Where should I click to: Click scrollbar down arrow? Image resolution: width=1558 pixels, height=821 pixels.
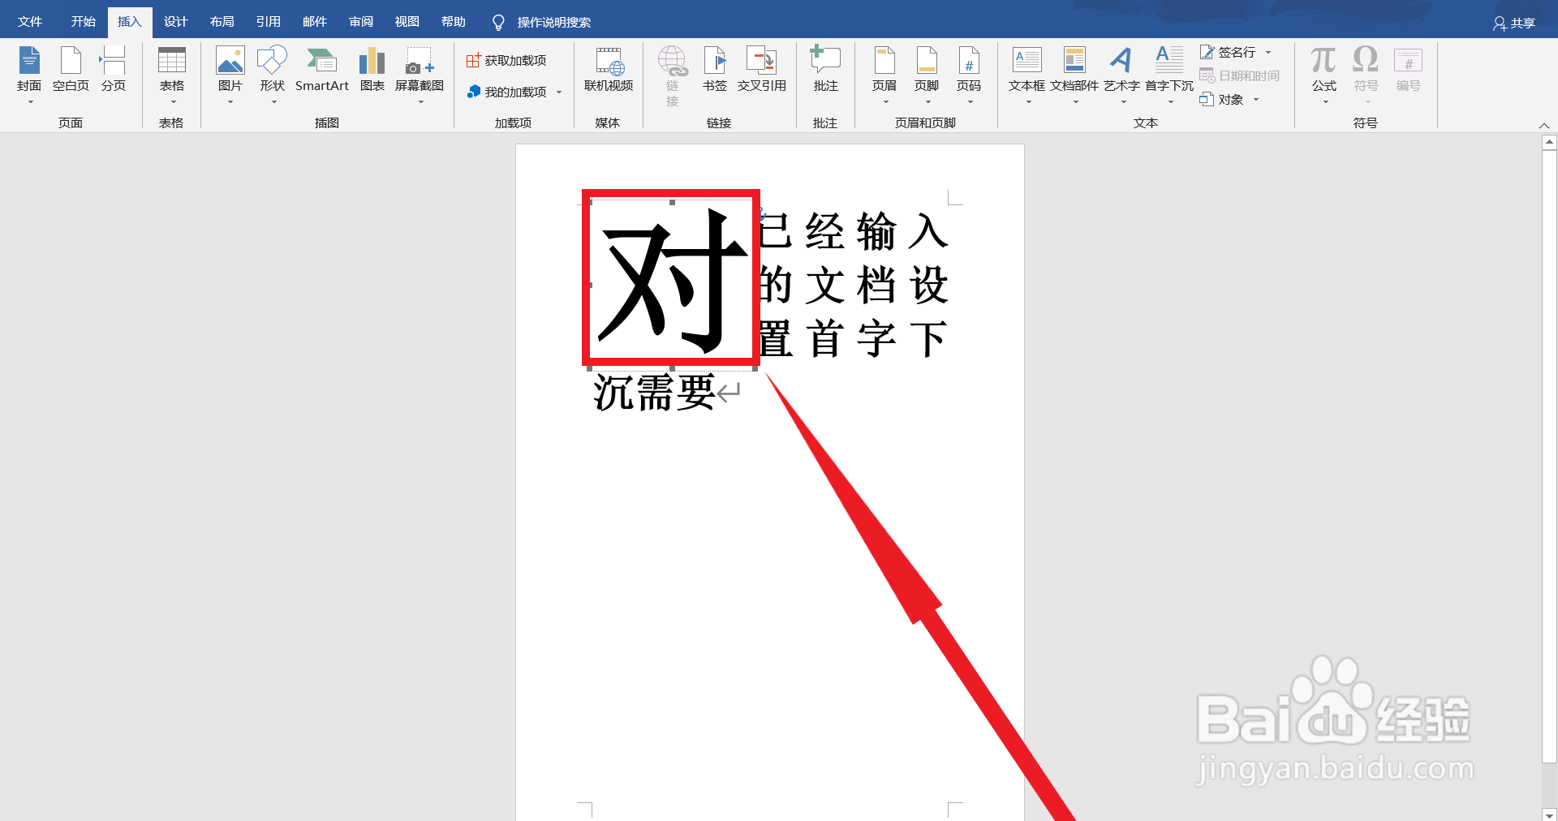(1549, 815)
